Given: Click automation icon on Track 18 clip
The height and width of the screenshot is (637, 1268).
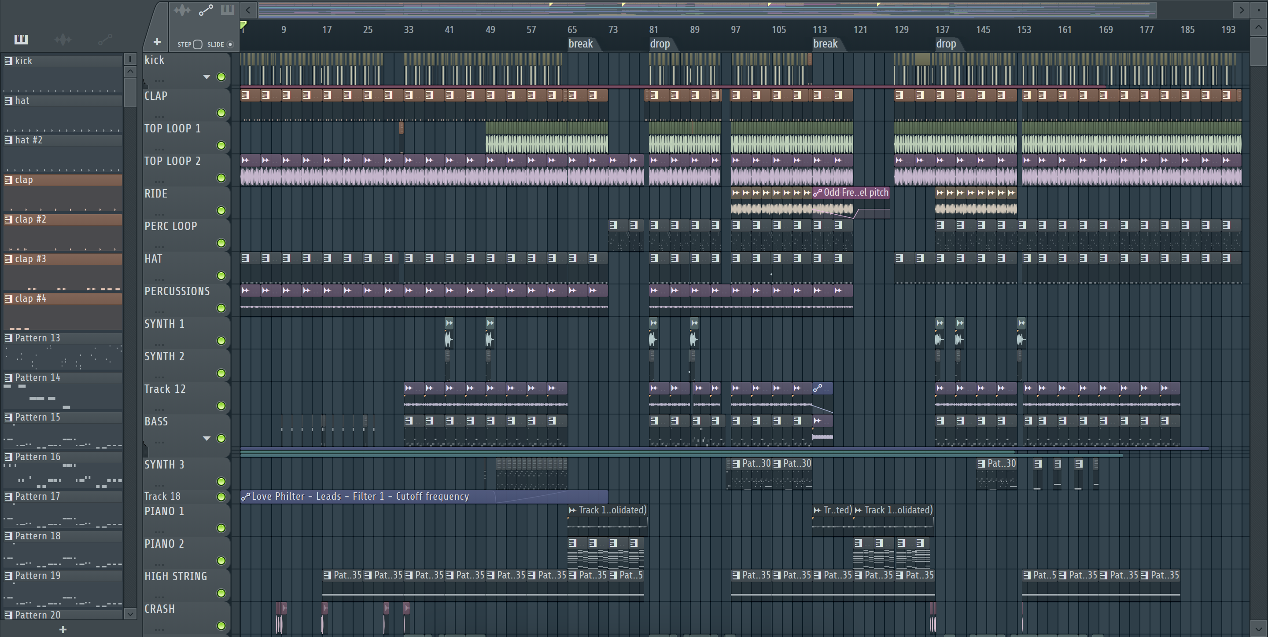Looking at the screenshot, I should (x=246, y=496).
